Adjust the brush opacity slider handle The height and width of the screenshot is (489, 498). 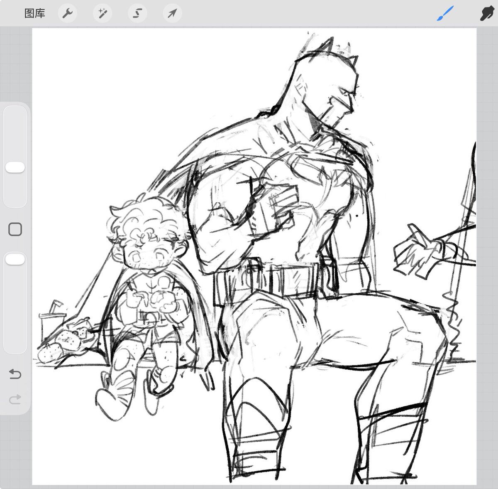point(15,259)
